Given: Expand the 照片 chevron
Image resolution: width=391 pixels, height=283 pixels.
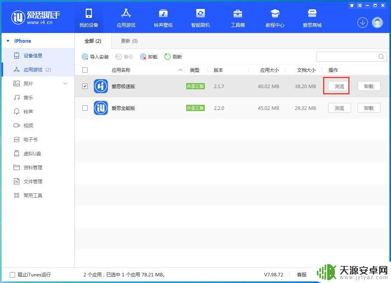Looking at the screenshot, I should coord(65,83).
